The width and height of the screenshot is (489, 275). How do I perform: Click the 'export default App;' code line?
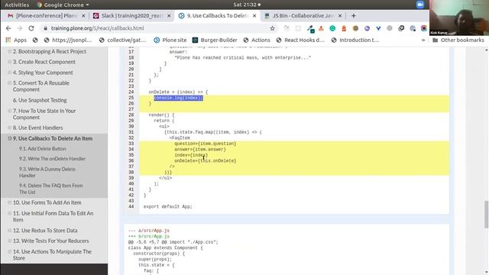[168, 206]
